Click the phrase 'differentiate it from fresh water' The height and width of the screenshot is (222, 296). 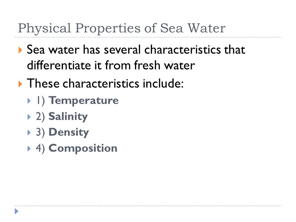[x=111, y=65]
